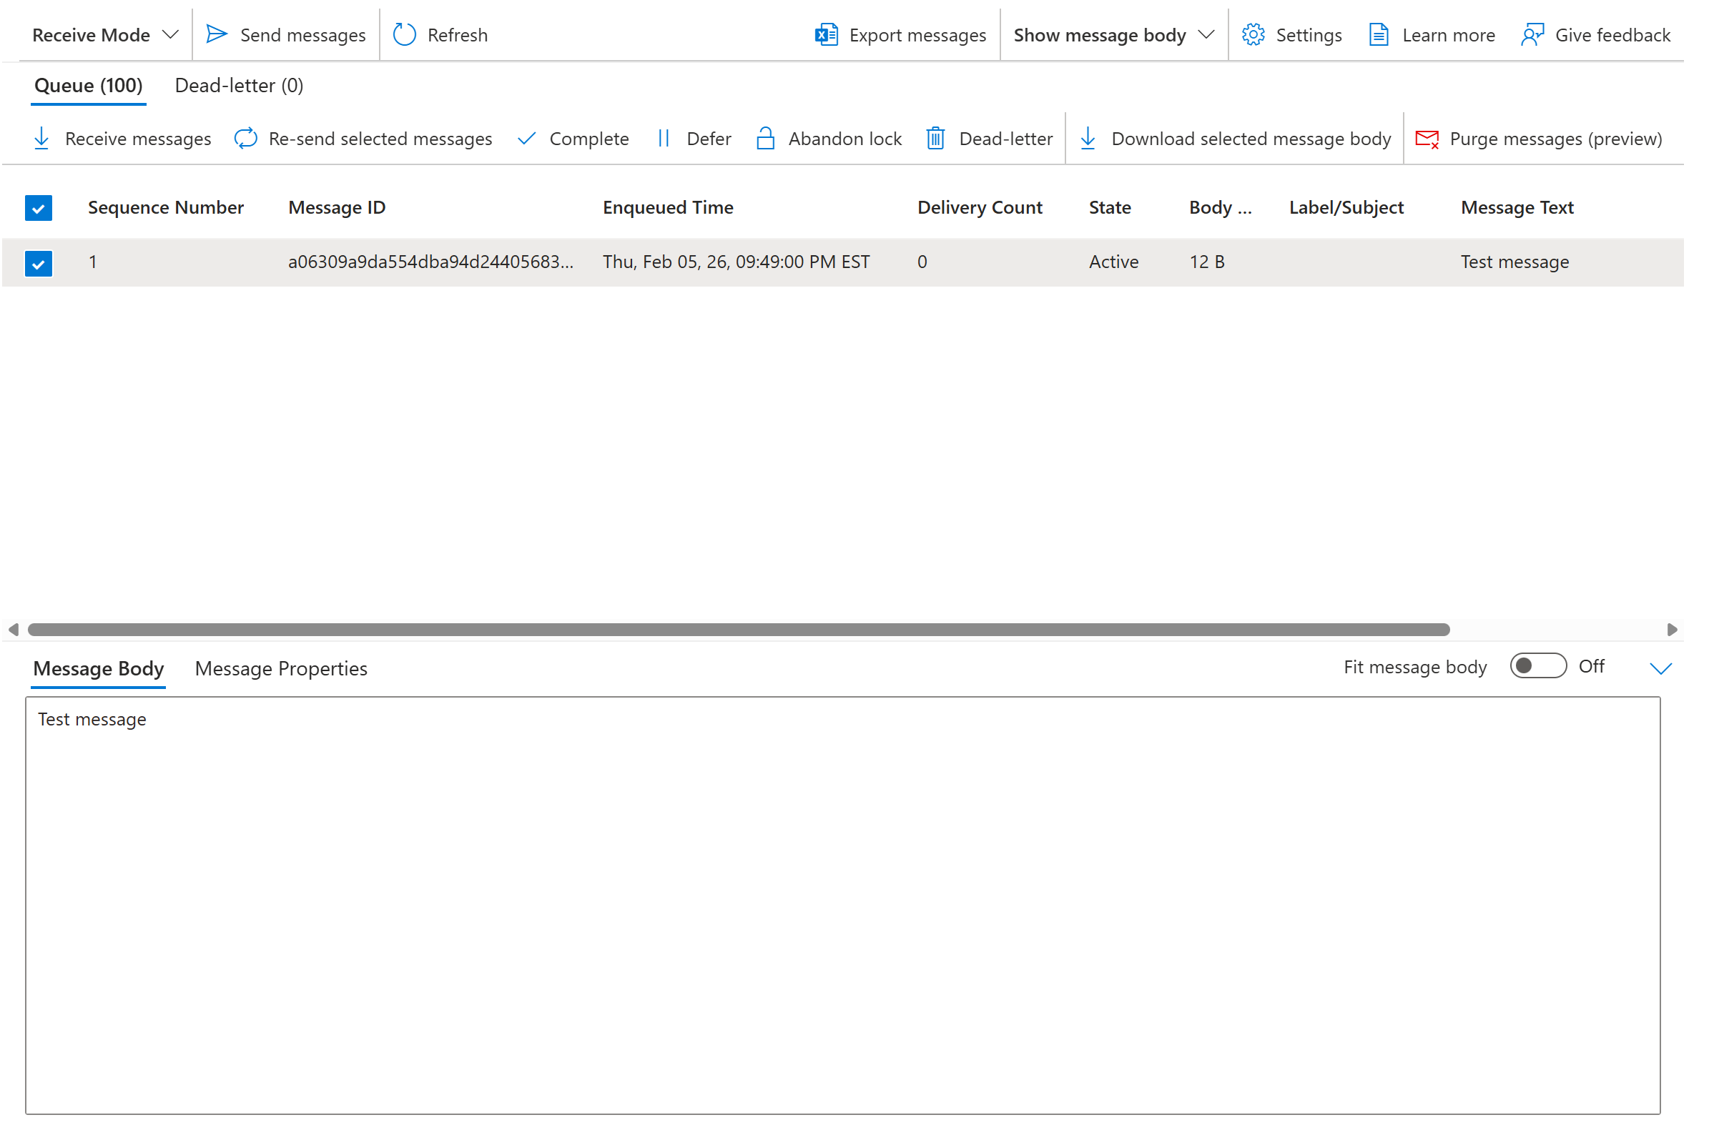Viewport: 1709px width, 1140px height.
Task: Click the Complete button
Action: coord(574,139)
